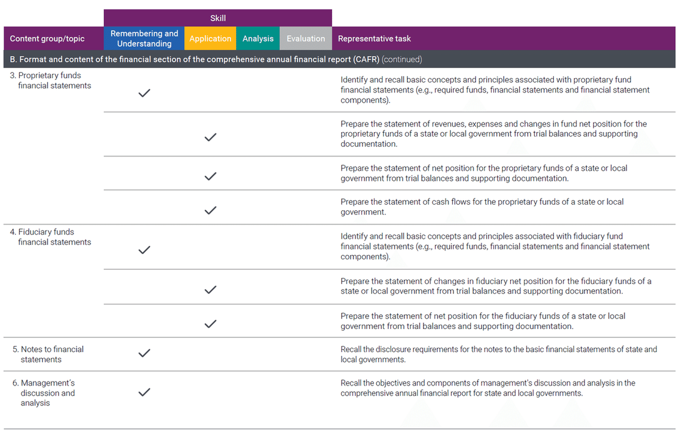Image resolution: width=681 pixels, height=431 pixels.
Task: Select the orange Application header cell
Action: (210, 39)
